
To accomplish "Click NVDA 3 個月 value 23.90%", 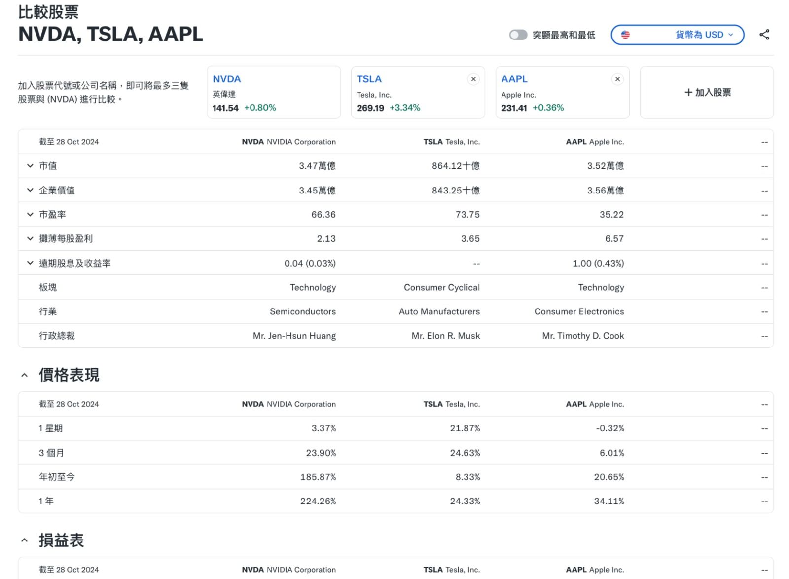I will pos(321,453).
